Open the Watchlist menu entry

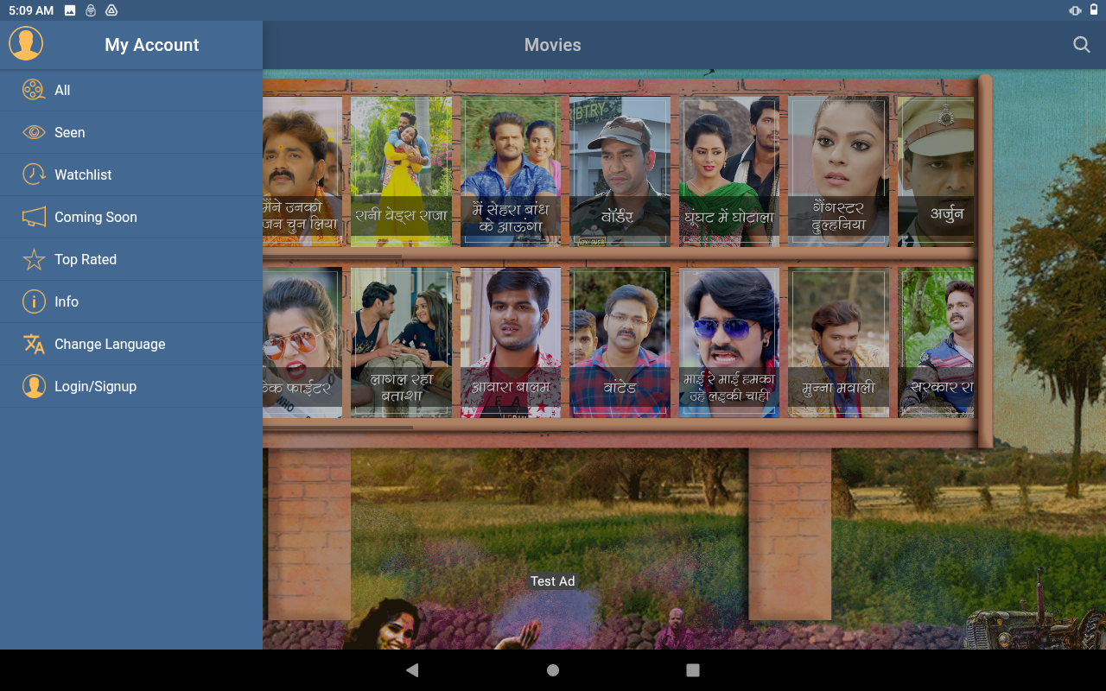tap(131, 174)
